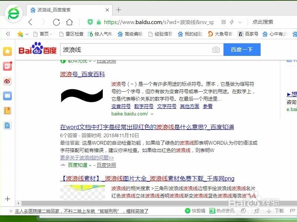Open 热点资讯 in the status bar
This screenshot has height=222, width=297.
(222, 211)
